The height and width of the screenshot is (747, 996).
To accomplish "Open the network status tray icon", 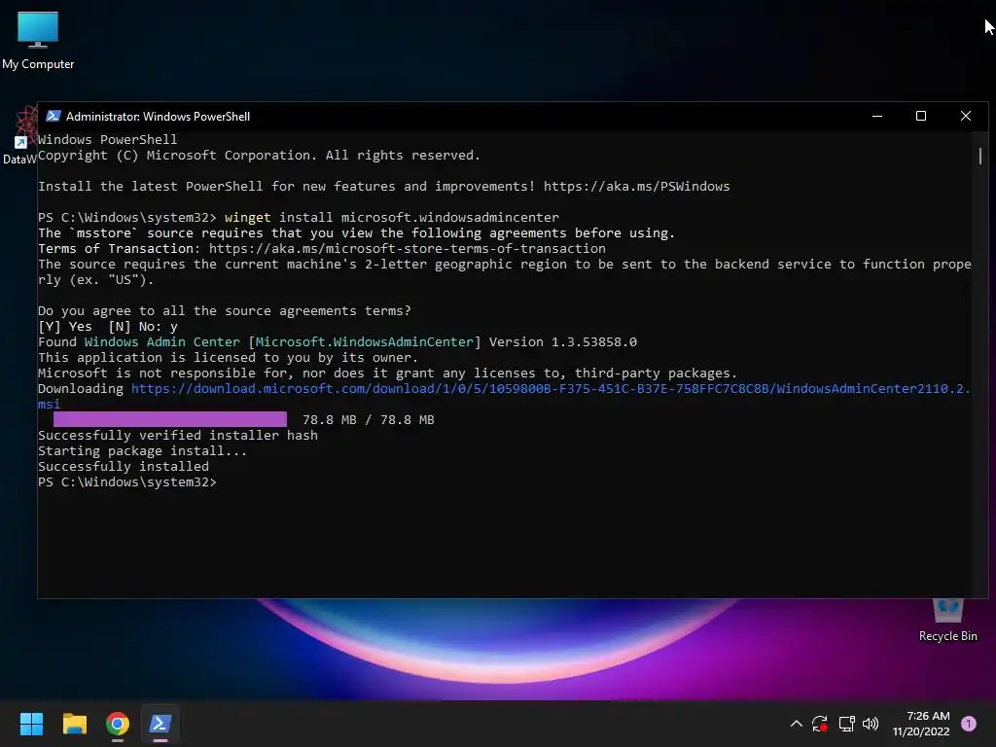I will (x=846, y=724).
